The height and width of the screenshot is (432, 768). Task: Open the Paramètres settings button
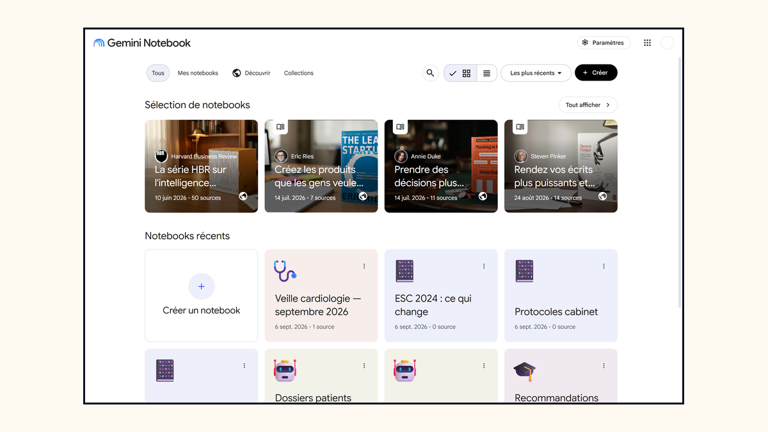604,43
